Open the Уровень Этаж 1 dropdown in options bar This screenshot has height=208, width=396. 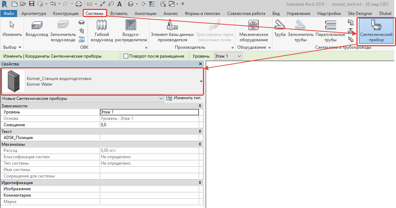pyautogui.click(x=228, y=56)
